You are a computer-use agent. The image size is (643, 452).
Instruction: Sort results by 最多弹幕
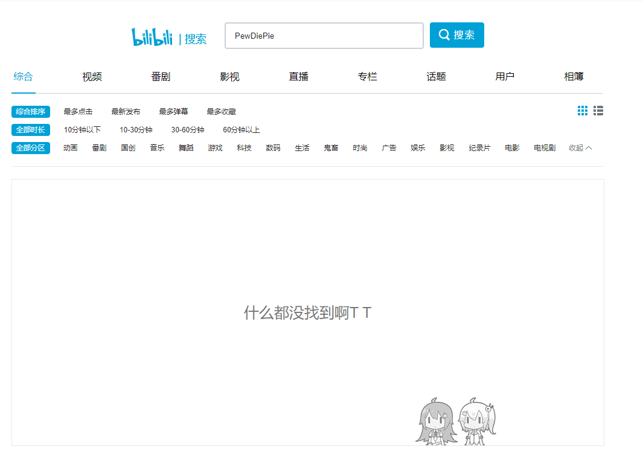point(173,112)
